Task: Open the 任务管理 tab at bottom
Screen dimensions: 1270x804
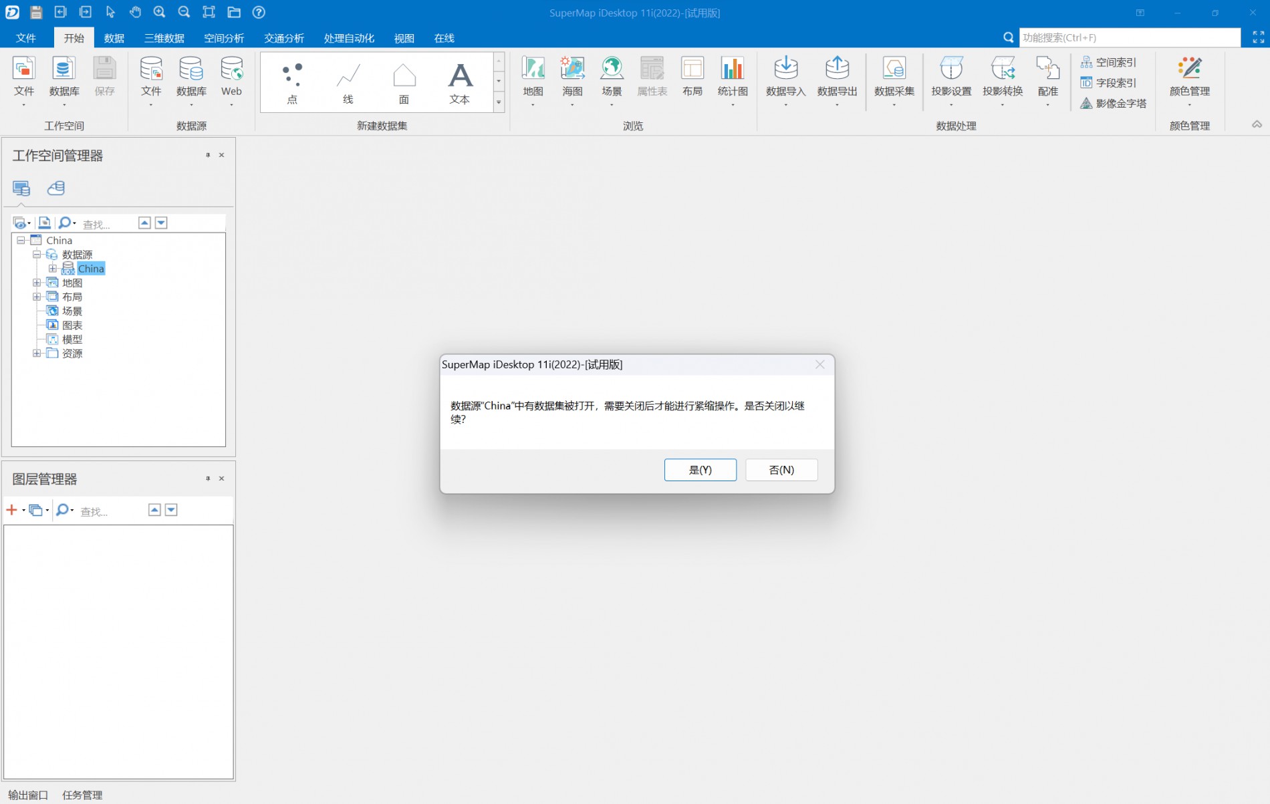Action: [82, 795]
